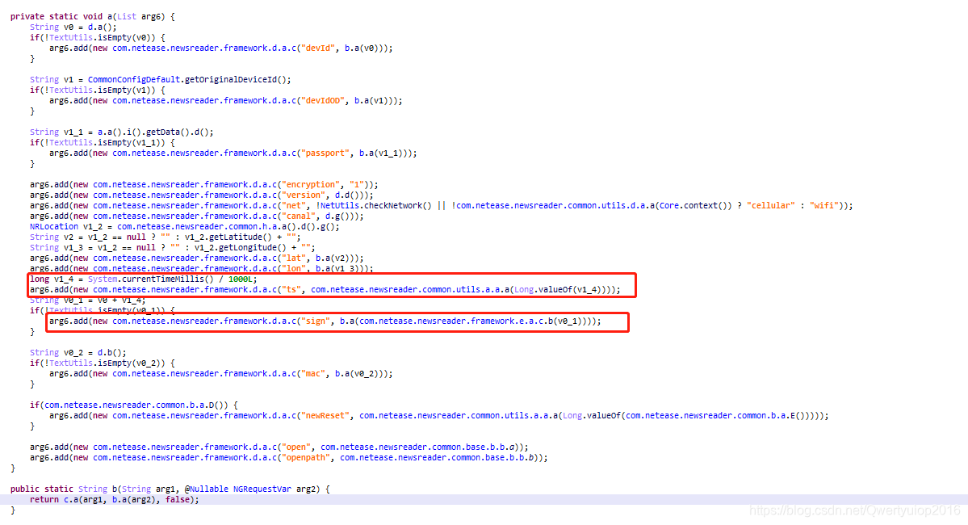Click the "devIdOD" string literal
The width and height of the screenshot is (968, 525).
pyautogui.click(x=323, y=101)
